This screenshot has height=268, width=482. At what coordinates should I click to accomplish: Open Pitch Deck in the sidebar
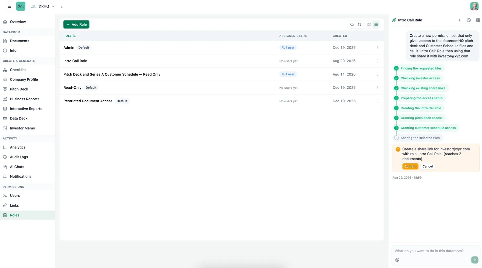pyautogui.click(x=27, y=89)
